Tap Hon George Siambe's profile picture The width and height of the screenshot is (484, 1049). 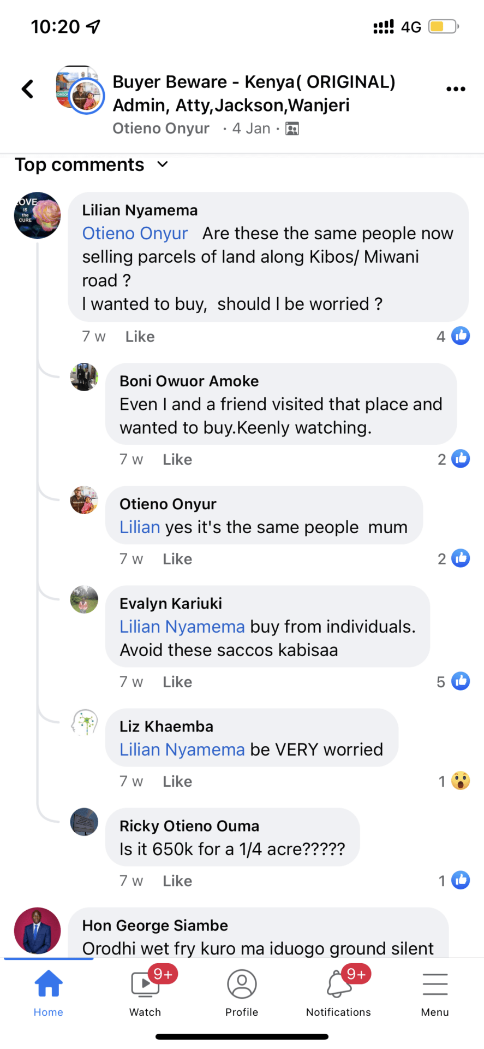point(37,930)
